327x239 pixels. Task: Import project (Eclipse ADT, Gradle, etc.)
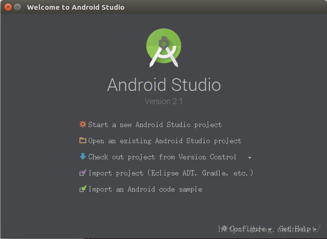coord(171,173)
